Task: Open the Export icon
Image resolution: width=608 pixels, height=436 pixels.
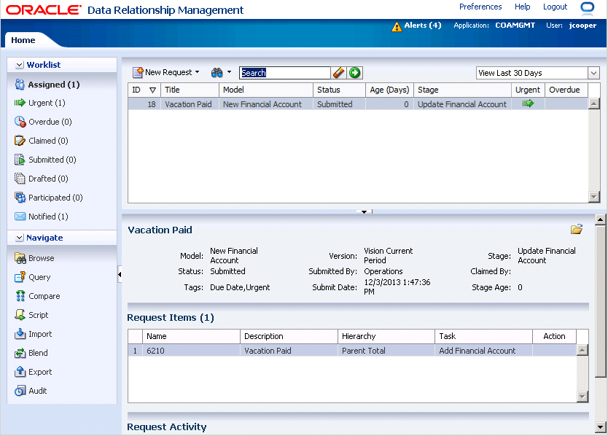Action: [20, 372]
